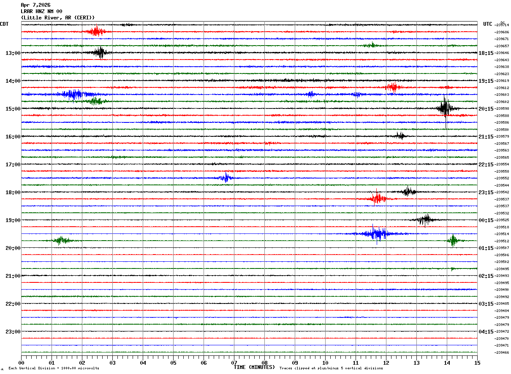The image size is (511, 374).
Task: Select the 22:00 CDT time label
Action: [x=13, y=304]
